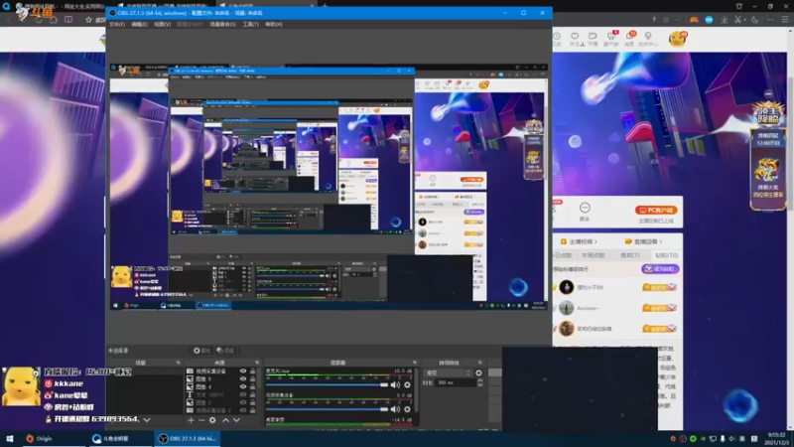This screenshot has height=447, width=794.
Task: Expand the 主播投稿 link arrow
Action: pos(595,241)
